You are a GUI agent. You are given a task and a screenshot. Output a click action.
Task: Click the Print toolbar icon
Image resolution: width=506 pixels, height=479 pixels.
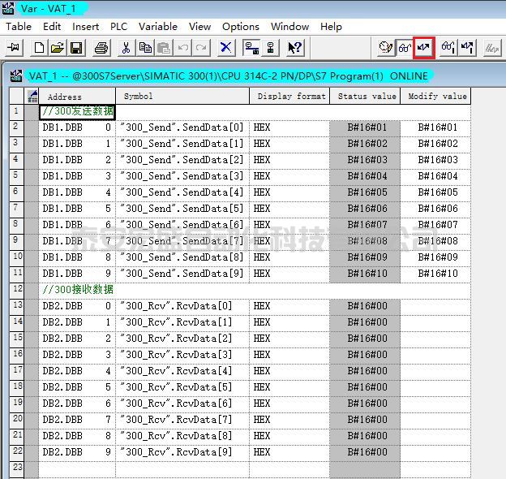click(x=101, y=48)
